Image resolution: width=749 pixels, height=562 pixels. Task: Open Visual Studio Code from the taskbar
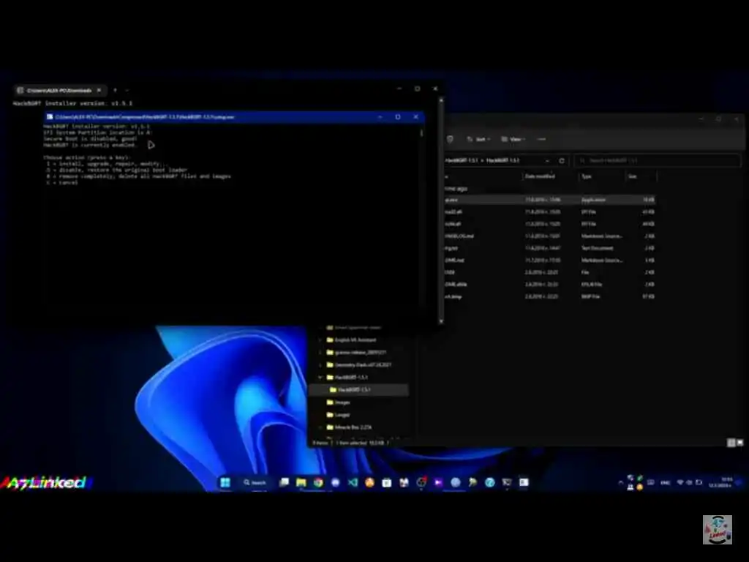tap(353, 482)
